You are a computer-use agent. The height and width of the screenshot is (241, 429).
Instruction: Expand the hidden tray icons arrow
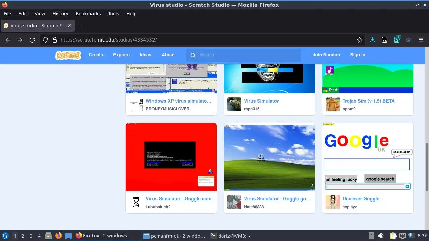[371, 236]
